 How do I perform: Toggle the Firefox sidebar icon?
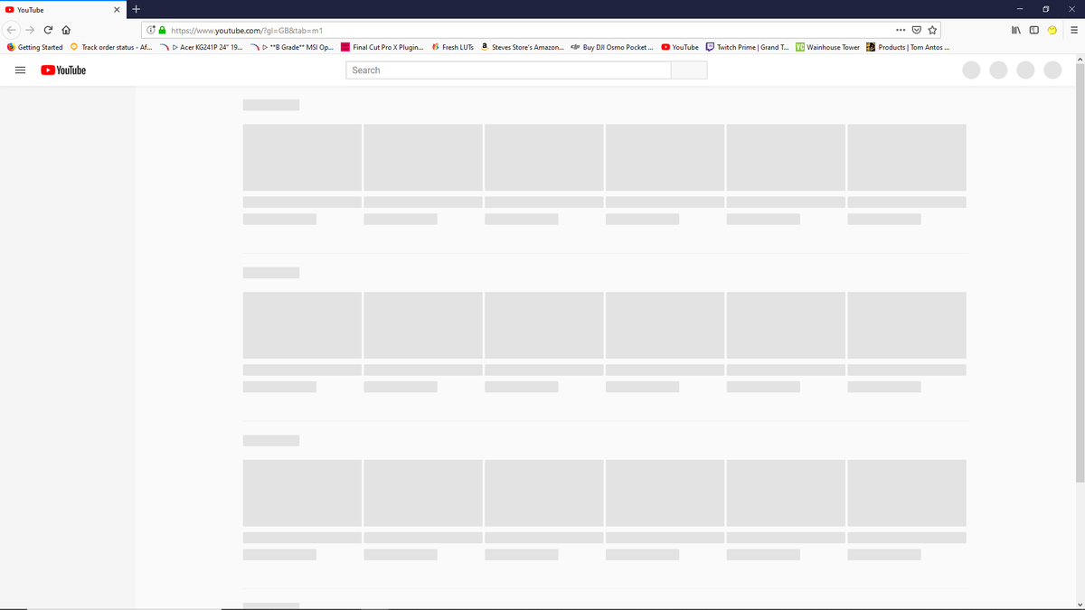pyautogui.click(x=1034, y=30)
